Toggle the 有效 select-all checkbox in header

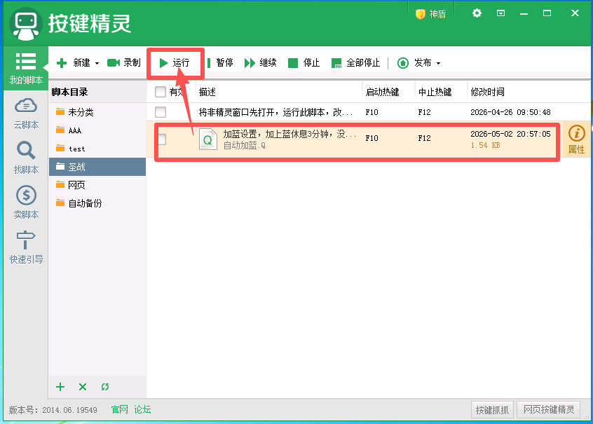161,92
